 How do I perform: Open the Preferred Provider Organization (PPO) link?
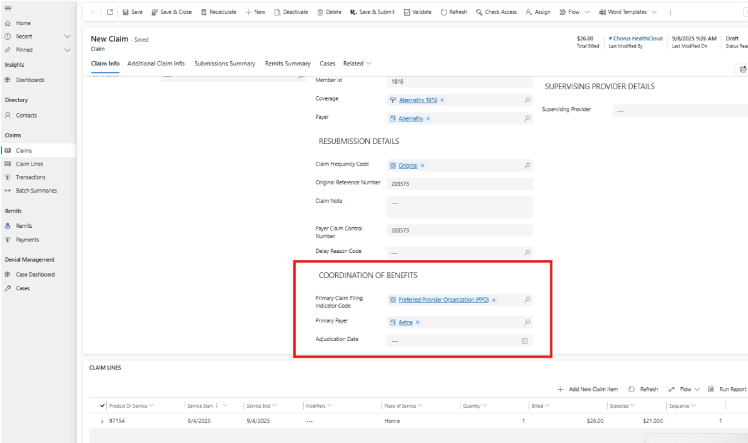tap(443, 300)
